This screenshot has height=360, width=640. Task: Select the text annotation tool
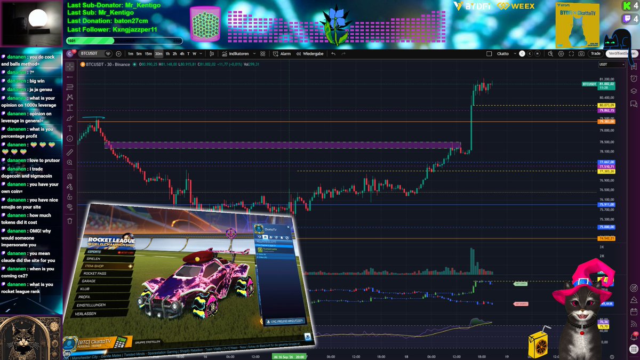(70, 129)
